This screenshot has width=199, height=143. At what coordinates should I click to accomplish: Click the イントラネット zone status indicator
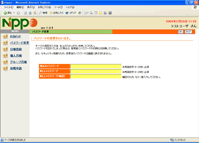tap(178, 140)
